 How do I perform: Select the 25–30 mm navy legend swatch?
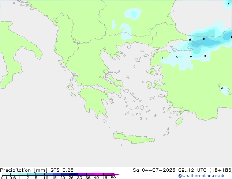click(74, 174)
